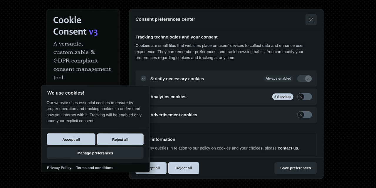The width and height of the screenshot is (376, 188).
Task: Open Manage preferences from the cookie banner
Action: [95, 153]
